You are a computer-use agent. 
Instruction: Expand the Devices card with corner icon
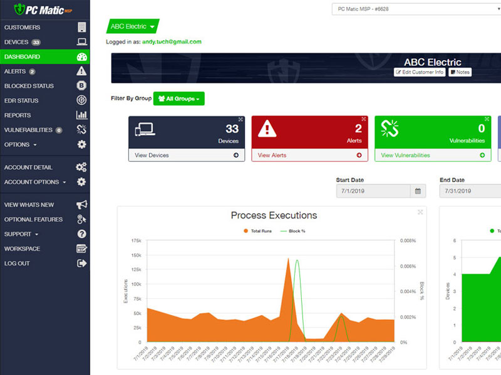coord(240,119)
